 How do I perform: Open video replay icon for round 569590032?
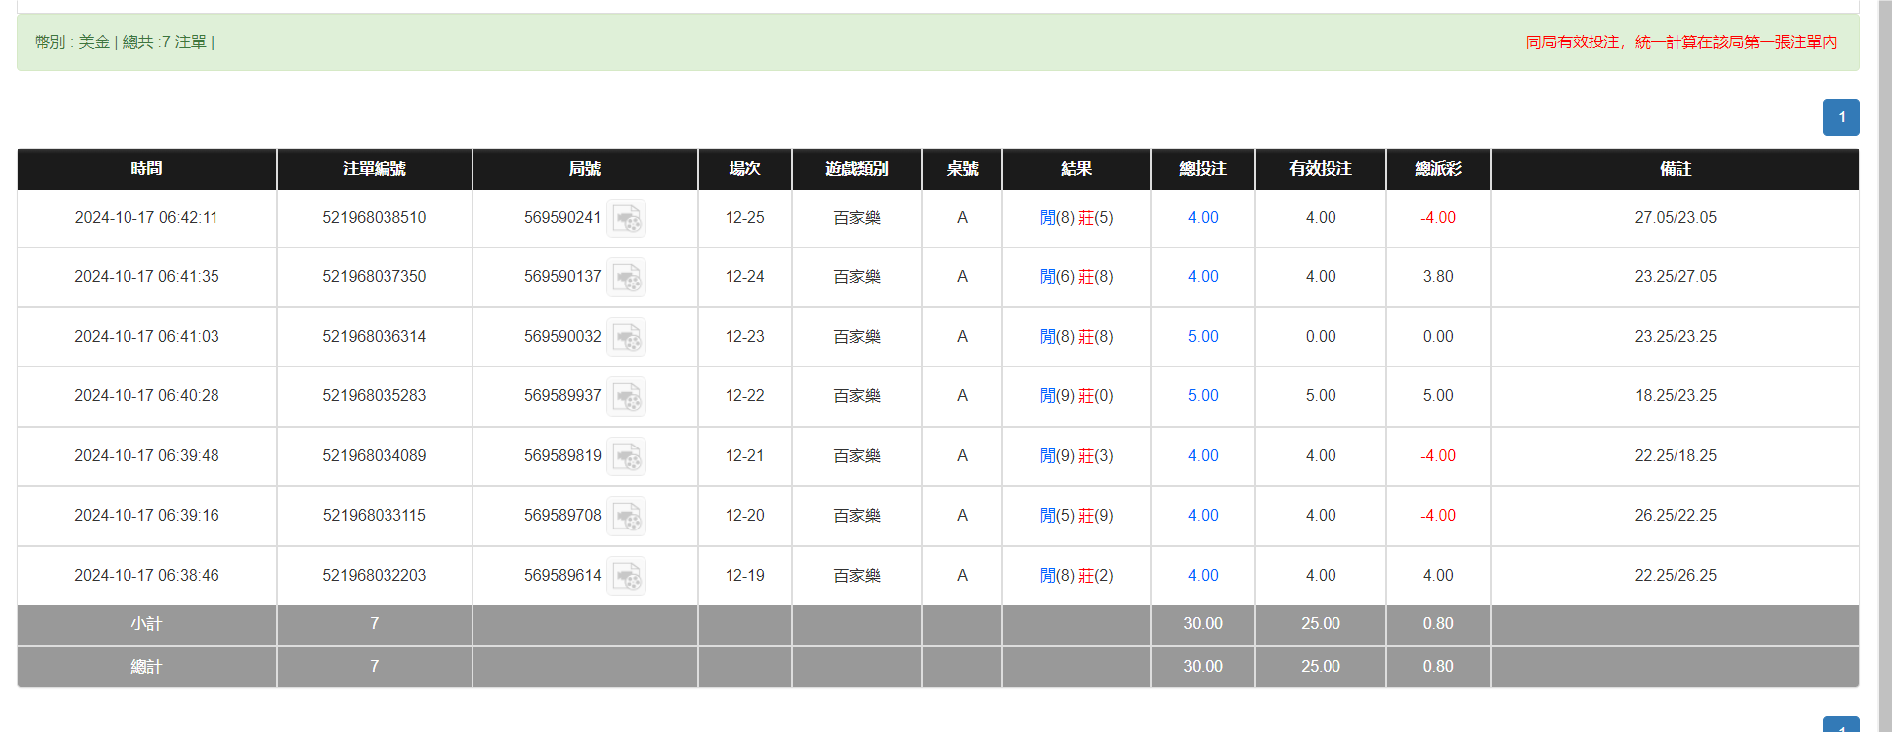click(626, 337)
